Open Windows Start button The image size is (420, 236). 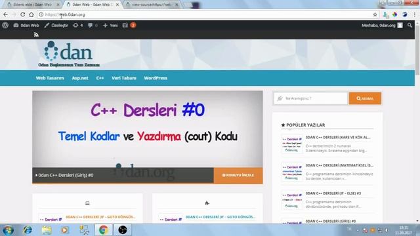(8, 230)
